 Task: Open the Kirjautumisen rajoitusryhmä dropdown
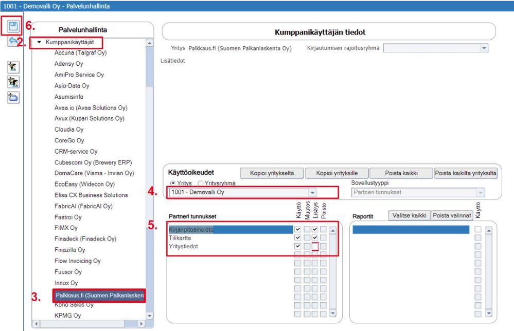coord(484,48)
